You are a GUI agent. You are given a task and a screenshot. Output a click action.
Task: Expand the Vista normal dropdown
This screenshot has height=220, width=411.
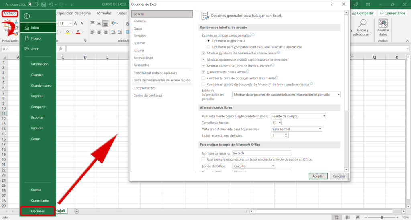(296, 129)
